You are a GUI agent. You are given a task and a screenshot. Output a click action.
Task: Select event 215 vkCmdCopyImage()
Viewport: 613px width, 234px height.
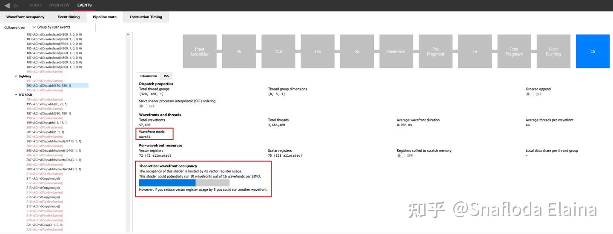pyautogui.click(x=43, y=197)
